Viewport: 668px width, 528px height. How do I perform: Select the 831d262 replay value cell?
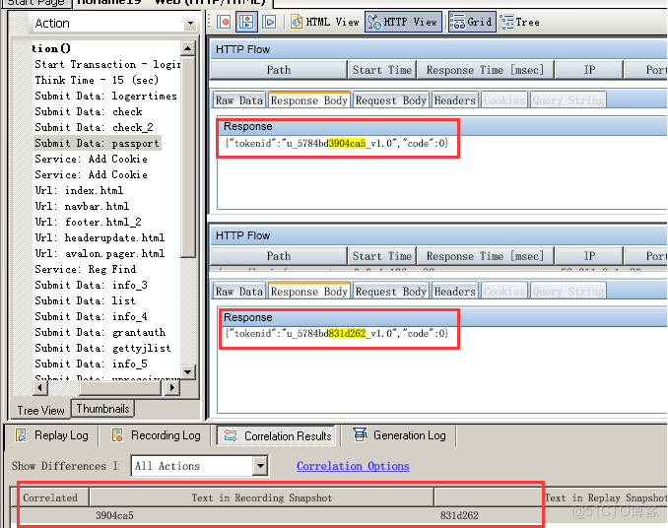459,515
